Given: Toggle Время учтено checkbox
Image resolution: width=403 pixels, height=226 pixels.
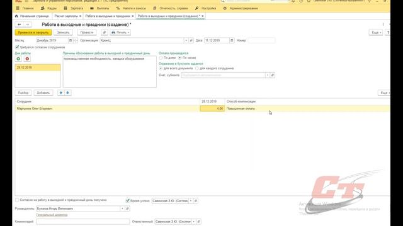Looking at the screenshot, I should (127, 201).
